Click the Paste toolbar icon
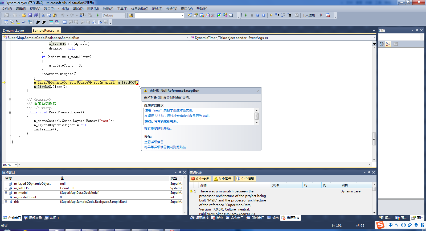The width and height of the screenshot is (426, 231). [x=55, y=15]
